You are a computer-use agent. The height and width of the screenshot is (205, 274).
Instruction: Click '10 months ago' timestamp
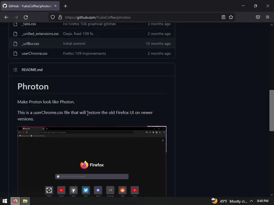coord(158,44)
